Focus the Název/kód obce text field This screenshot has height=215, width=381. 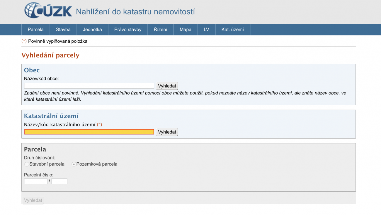(x=89, y=86)
